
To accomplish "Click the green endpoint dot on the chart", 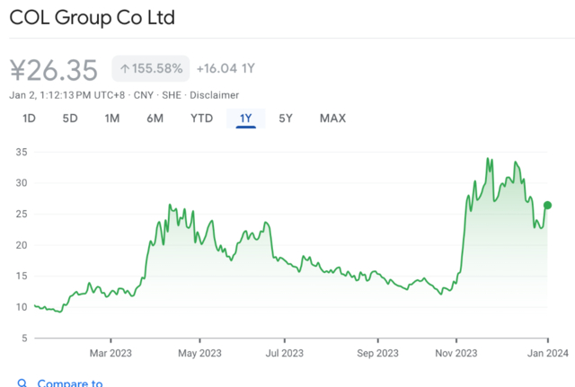I will tap(548, 205).
